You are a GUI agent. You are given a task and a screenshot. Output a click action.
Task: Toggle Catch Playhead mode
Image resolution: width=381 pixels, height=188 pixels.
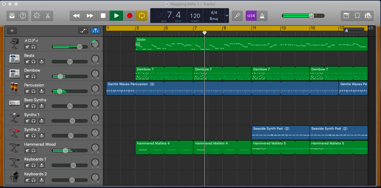pos(95,31)
